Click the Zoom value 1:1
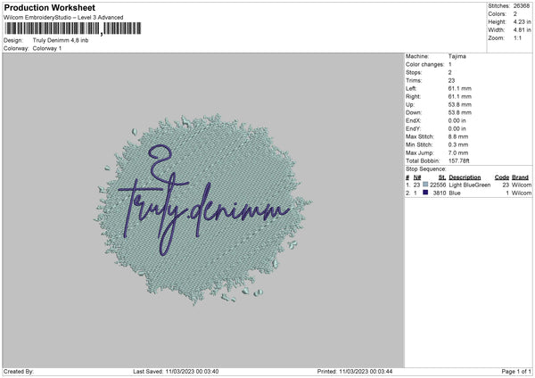Screen dimensions: 535x378 tap(517, 37)
